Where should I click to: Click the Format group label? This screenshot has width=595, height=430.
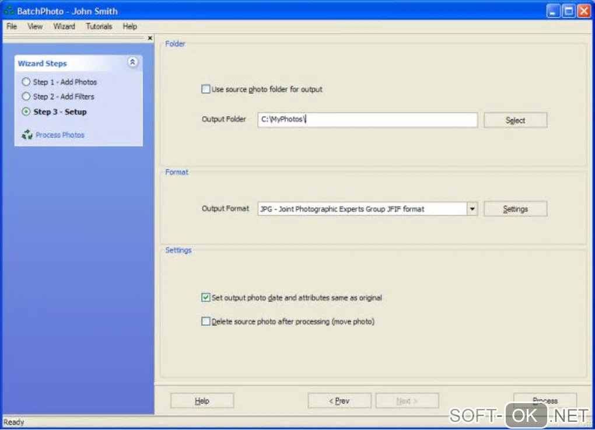pyautogui.click(x=176, y=172)
